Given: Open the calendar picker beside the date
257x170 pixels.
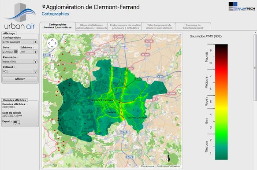Looking at the screenshot, I should 16,52.
